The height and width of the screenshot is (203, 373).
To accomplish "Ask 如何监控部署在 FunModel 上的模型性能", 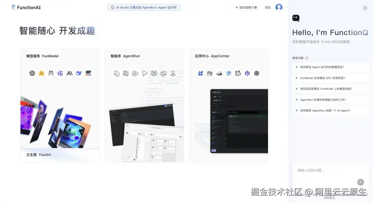I will 331,89.
